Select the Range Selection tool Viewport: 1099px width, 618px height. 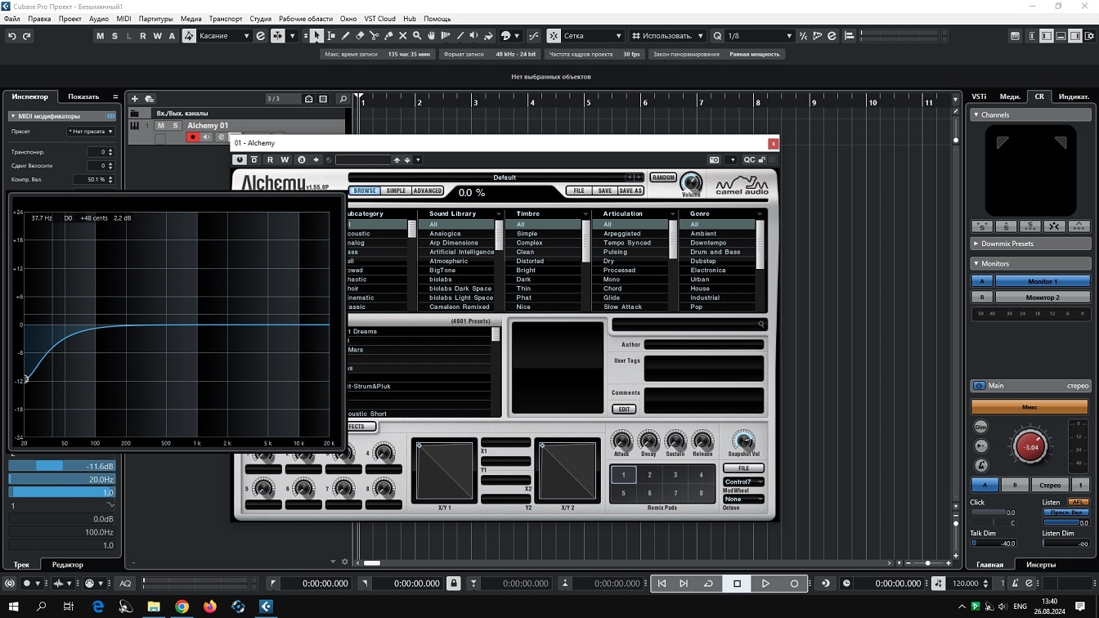point(331,36)
